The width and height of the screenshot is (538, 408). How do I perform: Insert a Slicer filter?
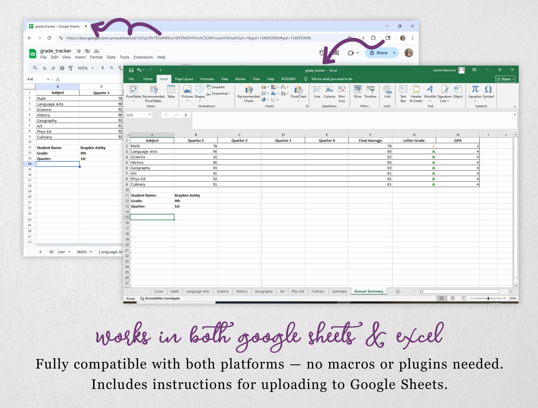pos(357,92)
